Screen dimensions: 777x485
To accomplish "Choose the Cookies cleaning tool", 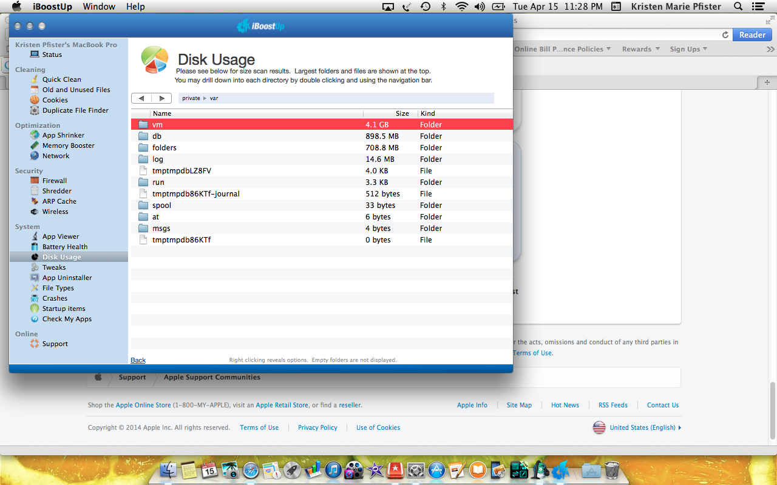I will [x=55, y=100].
